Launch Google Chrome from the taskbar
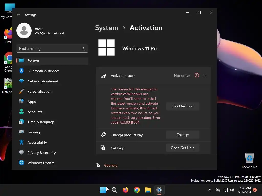This screenshot has width=262, height=196. click(137, 190)
